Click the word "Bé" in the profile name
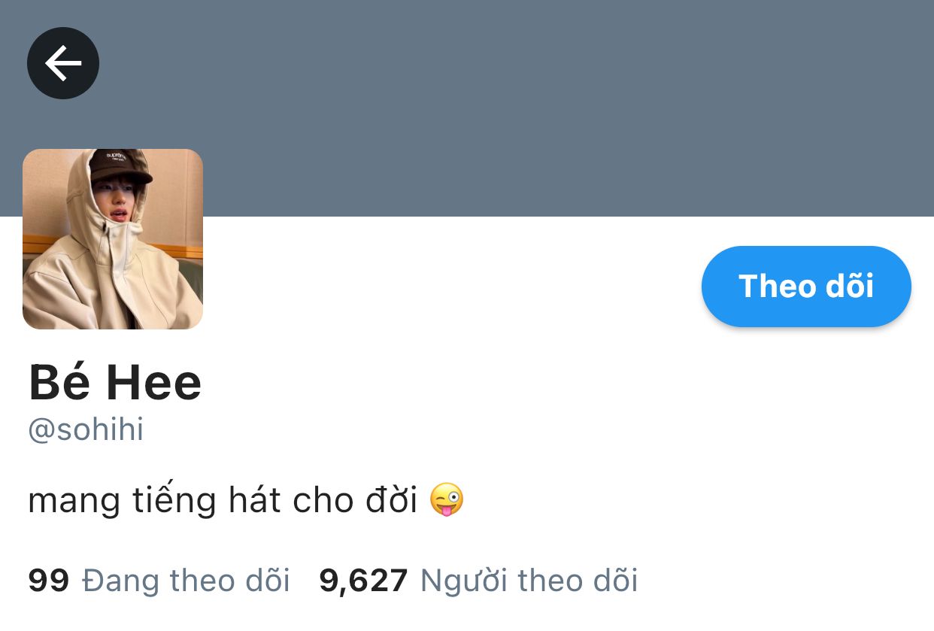The height and width of the screenshot is (631, 934). [x=59, y=382]
